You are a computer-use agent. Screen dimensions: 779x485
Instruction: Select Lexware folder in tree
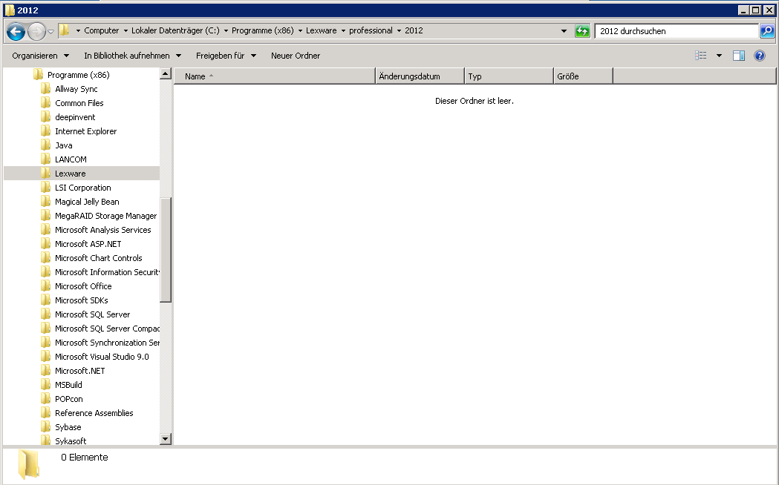[x=70, y=174]
